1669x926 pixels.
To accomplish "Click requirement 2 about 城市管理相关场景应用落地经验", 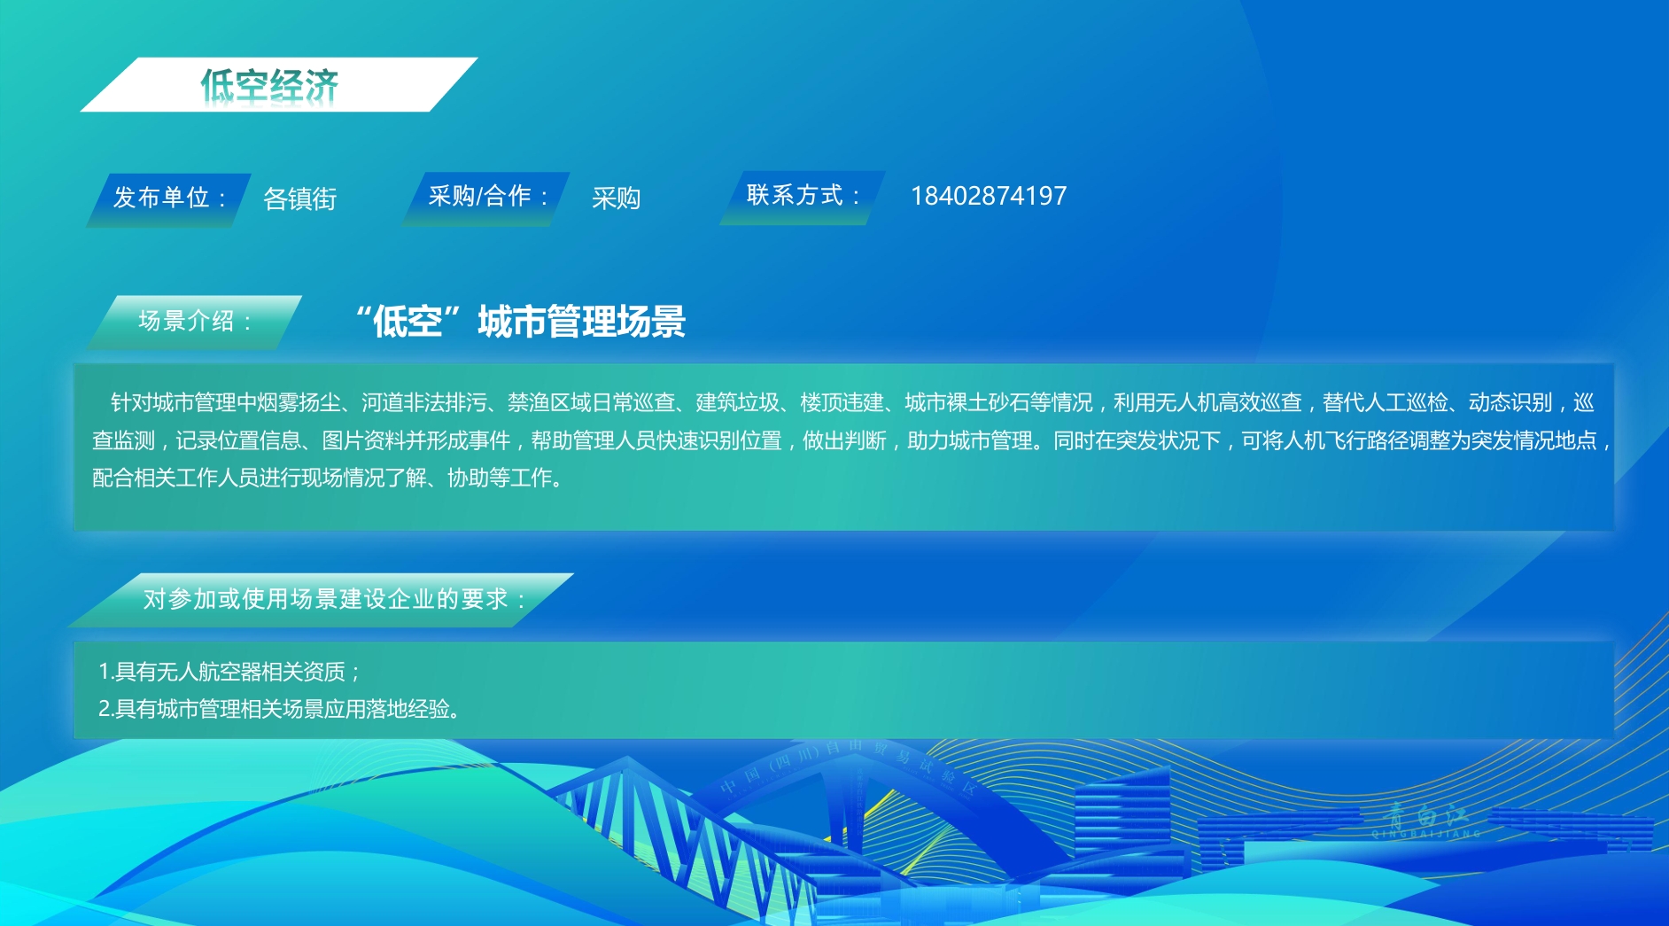I will (x=279, y=709).
